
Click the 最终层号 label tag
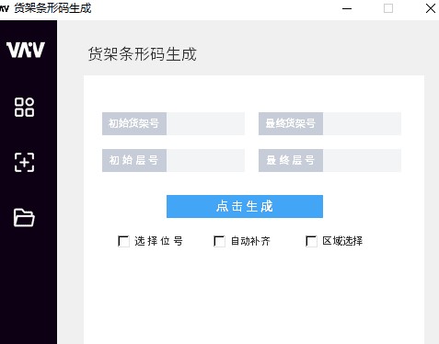click(291, 160)
